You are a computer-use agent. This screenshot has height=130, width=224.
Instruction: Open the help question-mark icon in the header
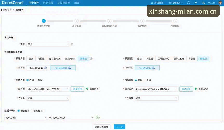[x=189, y=3]
